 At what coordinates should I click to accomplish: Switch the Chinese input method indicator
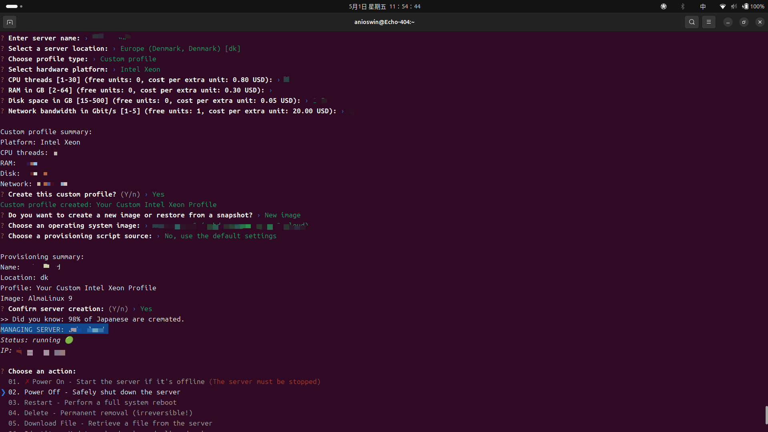click(x=703, y=6)
